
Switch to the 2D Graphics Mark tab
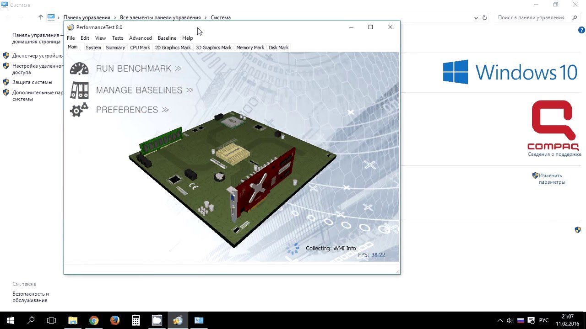coord(173,48)
